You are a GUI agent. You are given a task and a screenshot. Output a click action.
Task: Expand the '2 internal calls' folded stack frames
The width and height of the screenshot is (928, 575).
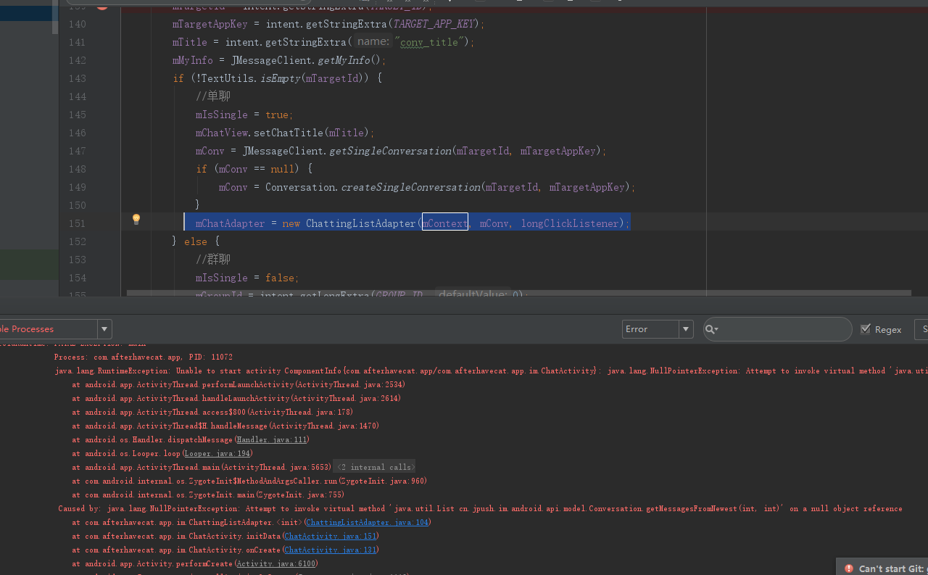(x=375, y=467)
